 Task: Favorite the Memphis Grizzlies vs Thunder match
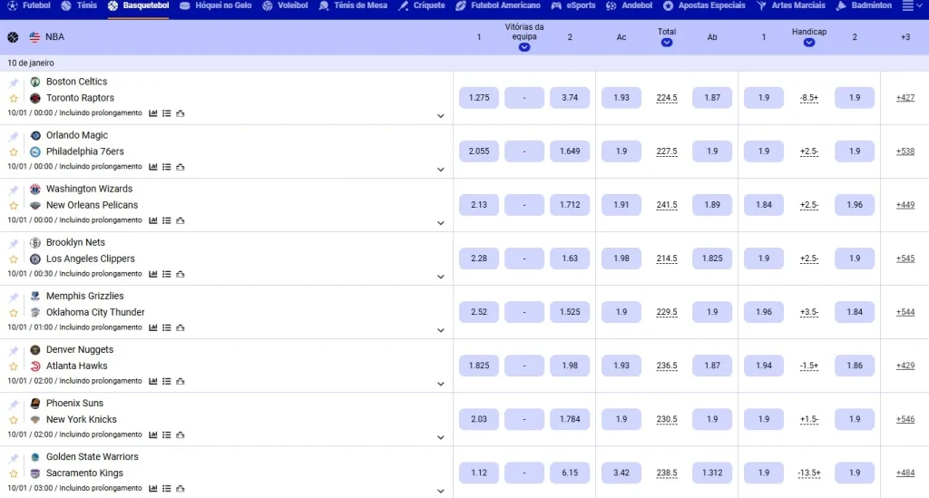tap(13, 313)
